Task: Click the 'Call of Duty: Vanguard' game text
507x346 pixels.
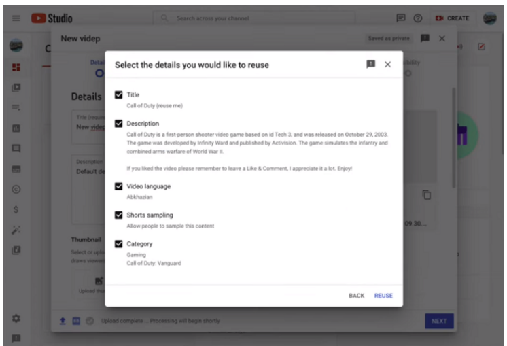Action: click(154, 263)
